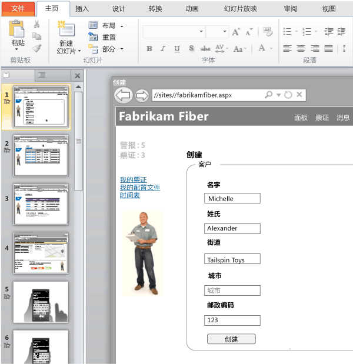Activate the Format Painter brush icon

tap(36, 48)
